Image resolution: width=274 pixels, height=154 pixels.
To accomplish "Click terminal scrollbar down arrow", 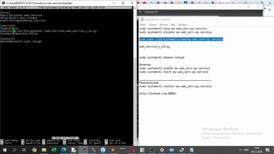I will coord(135,144).
